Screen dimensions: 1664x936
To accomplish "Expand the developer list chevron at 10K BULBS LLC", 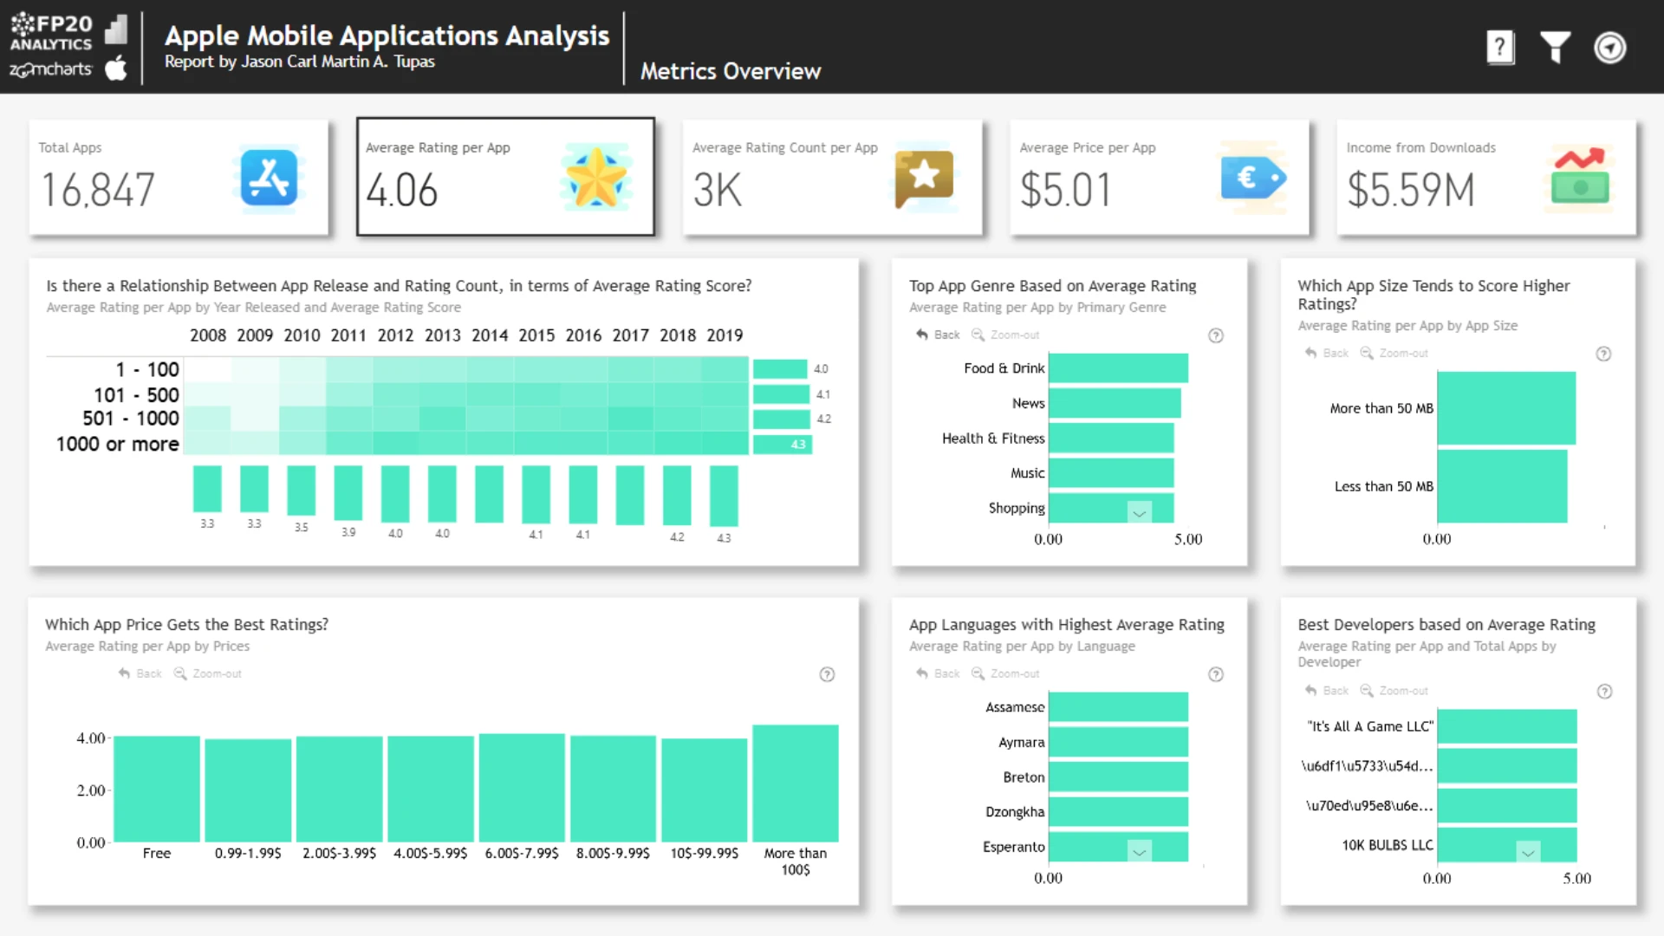I will click(1528, 851).
